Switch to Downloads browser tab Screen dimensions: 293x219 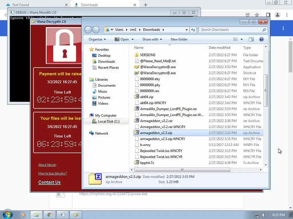tap(105, 5)
